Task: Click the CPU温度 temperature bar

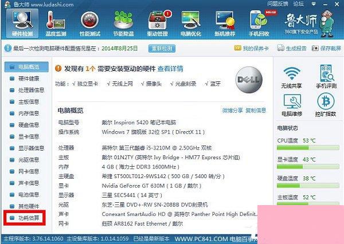Action: [x=308, y=148]
